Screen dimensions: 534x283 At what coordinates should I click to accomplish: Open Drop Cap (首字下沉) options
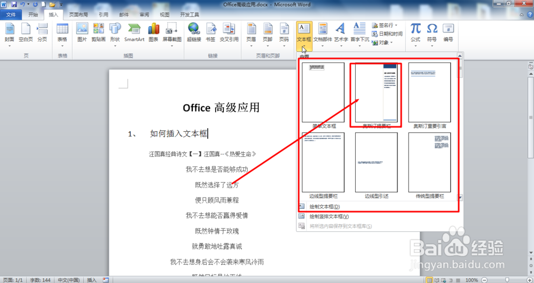359,34
